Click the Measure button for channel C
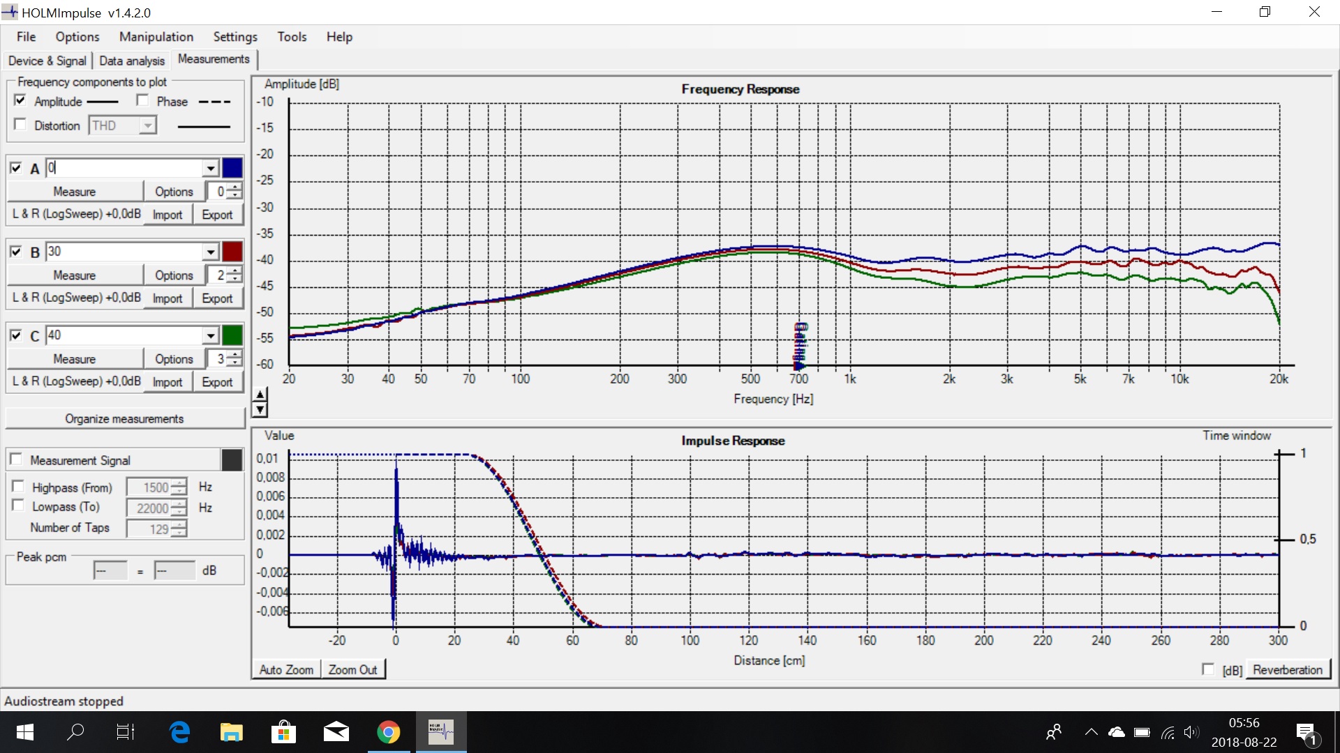The height and width of the screenshot is (753, 1340). click(x=73, y=358)
